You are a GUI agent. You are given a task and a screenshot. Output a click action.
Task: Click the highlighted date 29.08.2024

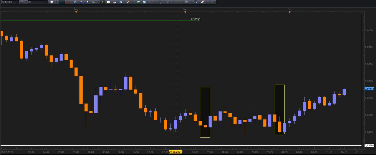175,152
